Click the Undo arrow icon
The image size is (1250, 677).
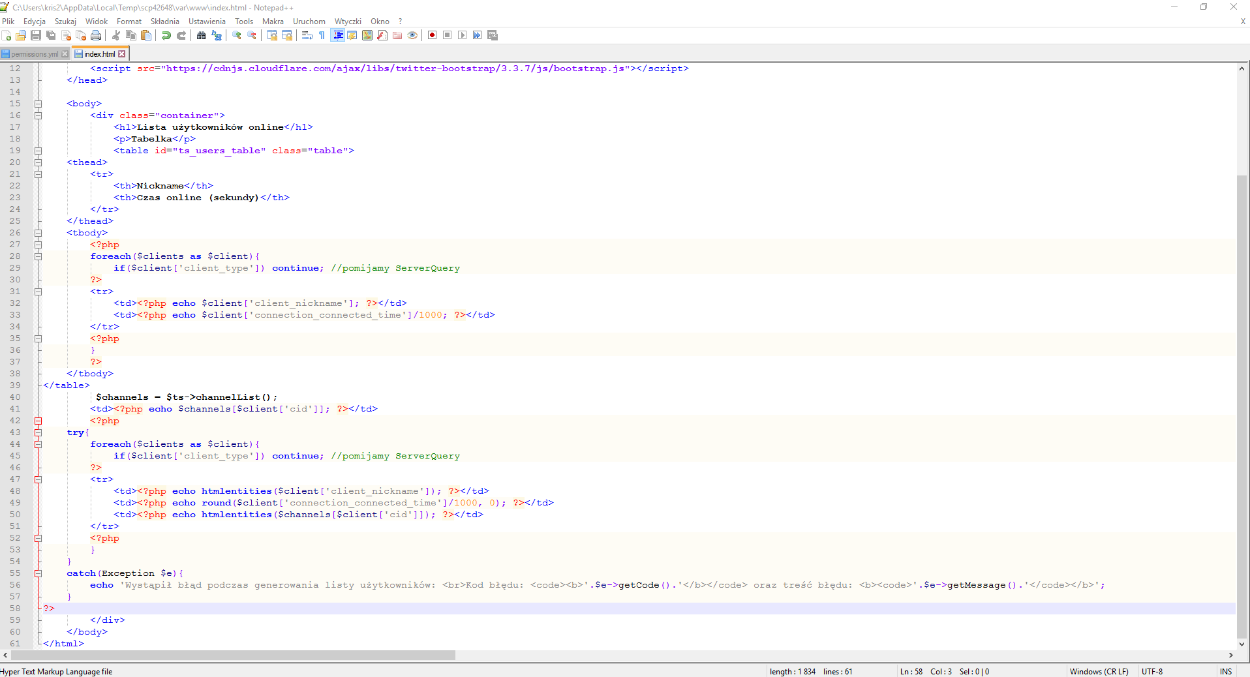pyautogui.click(x=166, y=35)
